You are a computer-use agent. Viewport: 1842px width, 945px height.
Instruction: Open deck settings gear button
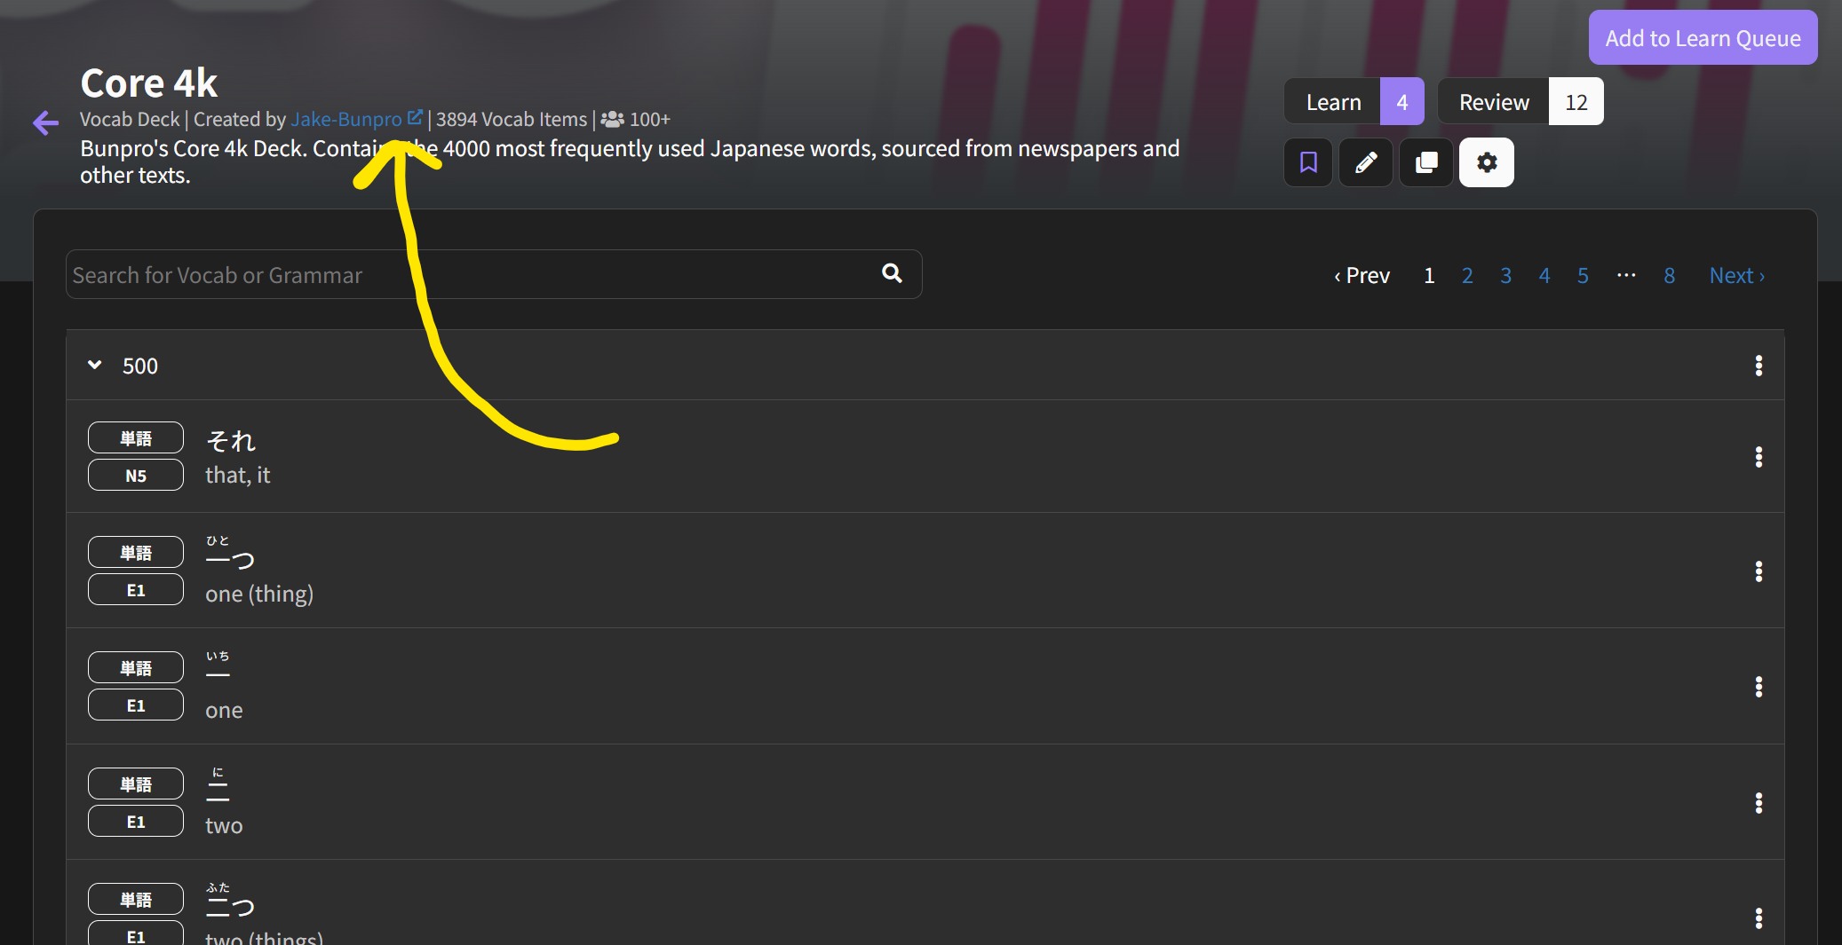[1487, 162]
